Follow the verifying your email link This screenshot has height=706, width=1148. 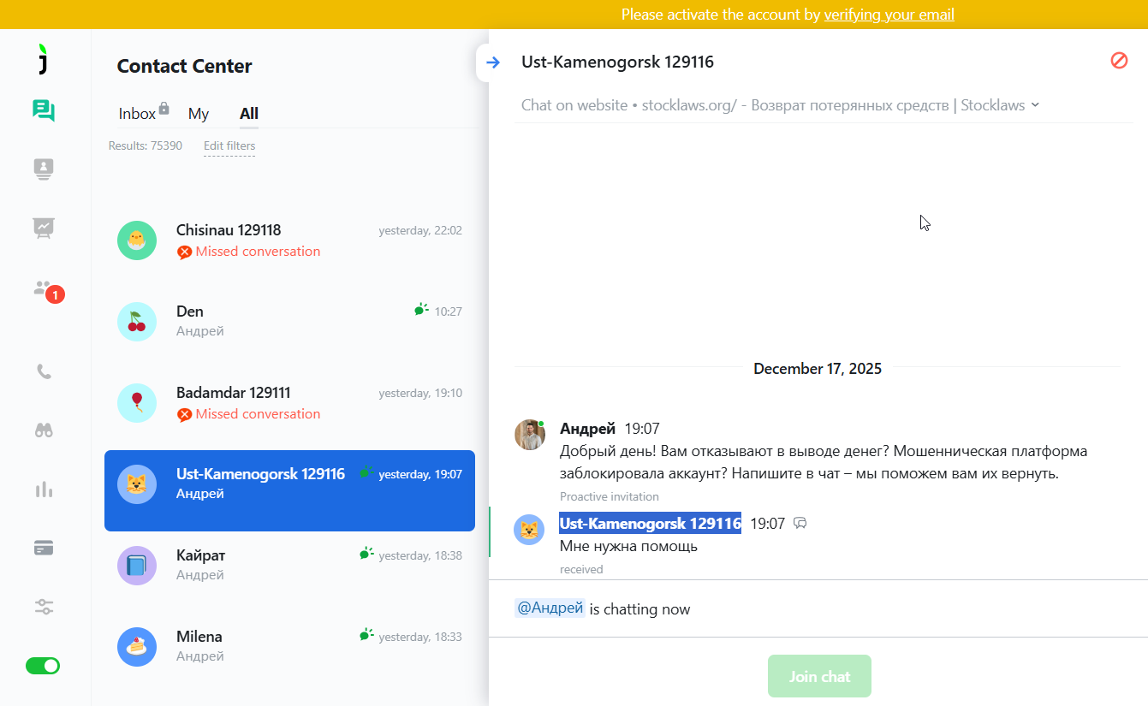coord(889,15)
